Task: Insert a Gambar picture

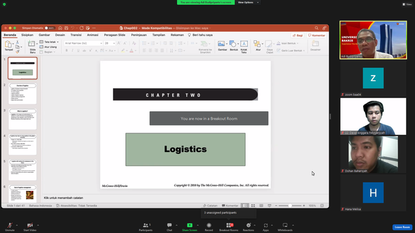Action: [x=222, y=45]
